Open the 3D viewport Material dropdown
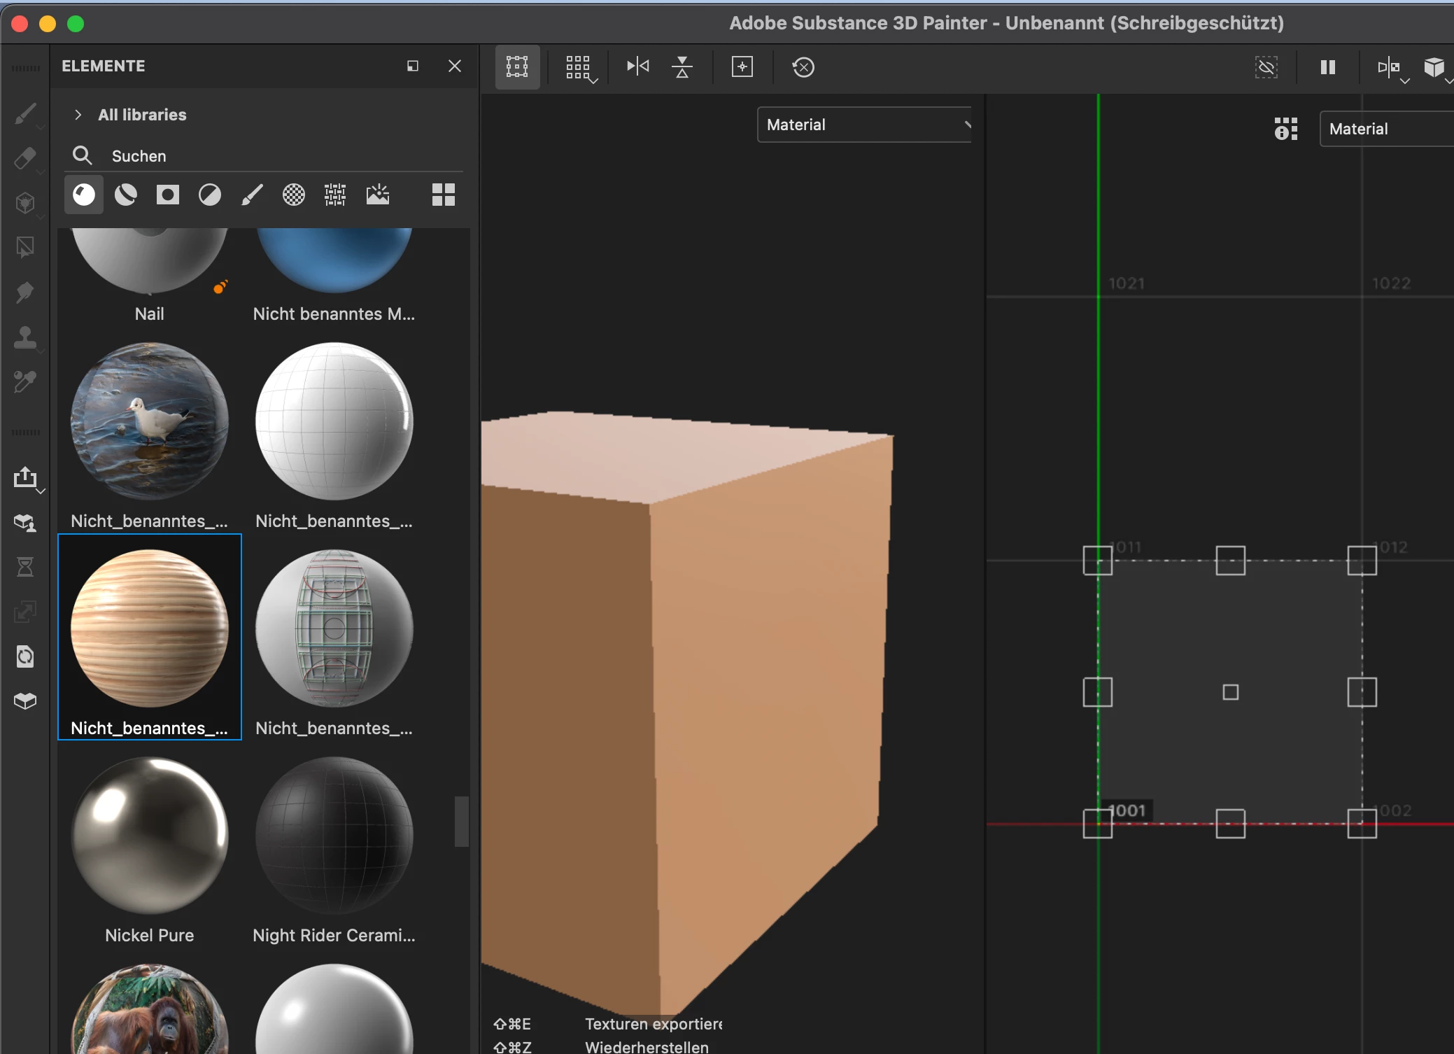Viewport: 1454px width, 1054px height. pyautogui.click(x=865, y=125)
